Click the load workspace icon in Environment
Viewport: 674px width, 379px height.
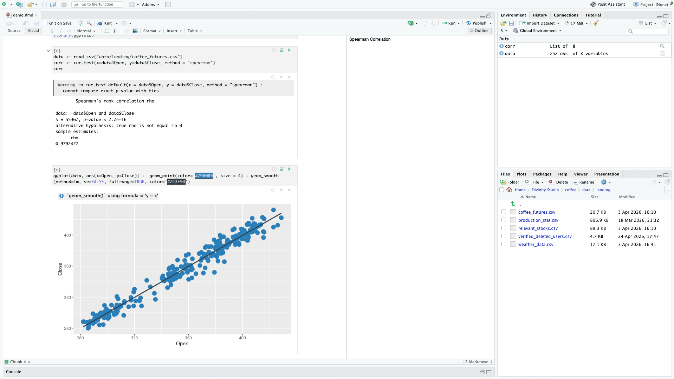pyautogui.click(x=503, y=23)
